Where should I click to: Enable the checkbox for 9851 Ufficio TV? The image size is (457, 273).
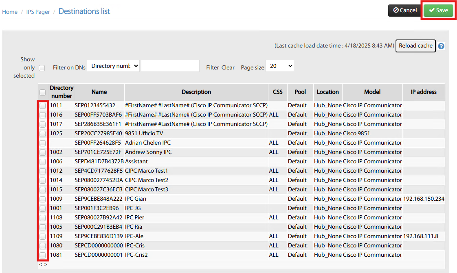point(43,134)
